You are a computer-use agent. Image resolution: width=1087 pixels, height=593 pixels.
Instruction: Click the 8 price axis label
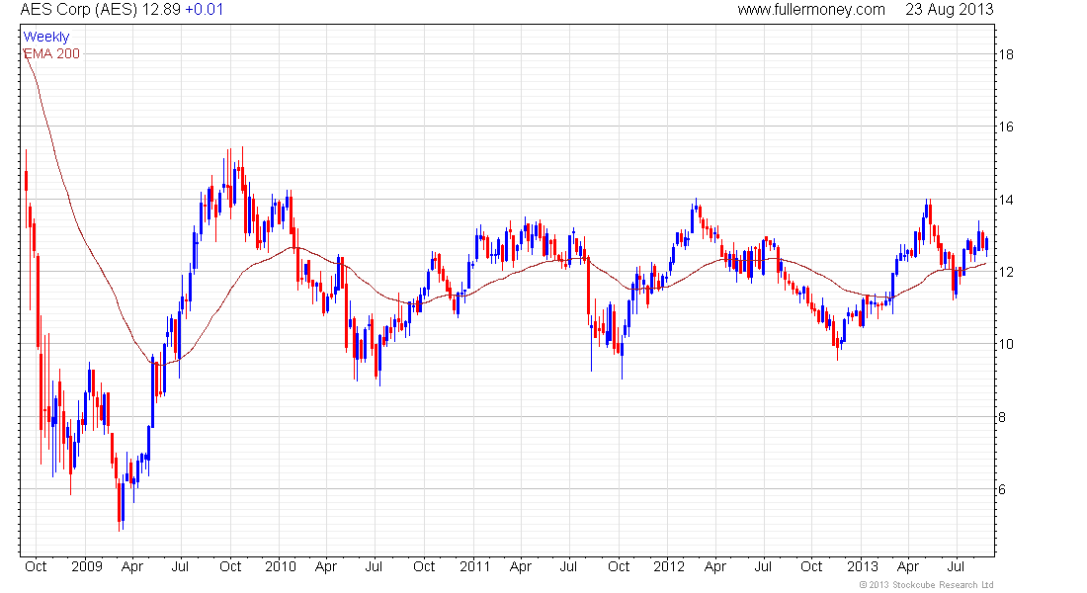coord(1002,417)
